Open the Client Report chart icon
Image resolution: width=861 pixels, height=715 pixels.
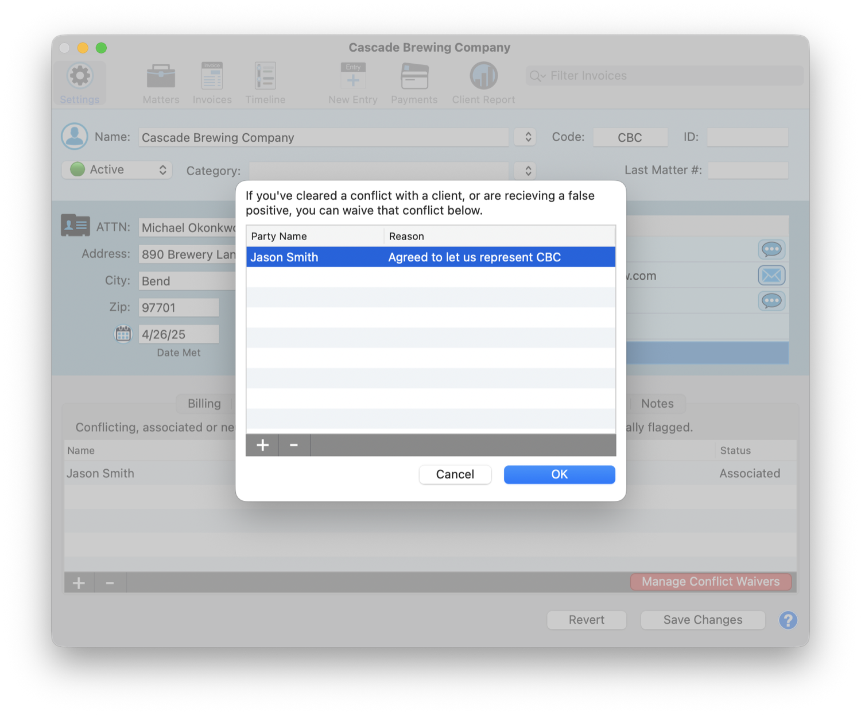tap(483, 76)
